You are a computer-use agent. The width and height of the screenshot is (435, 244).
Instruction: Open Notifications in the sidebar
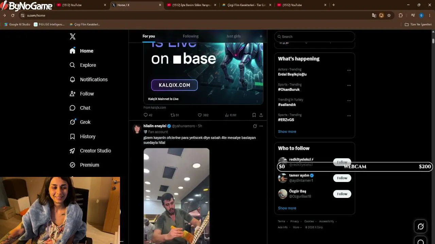(89, 79)
